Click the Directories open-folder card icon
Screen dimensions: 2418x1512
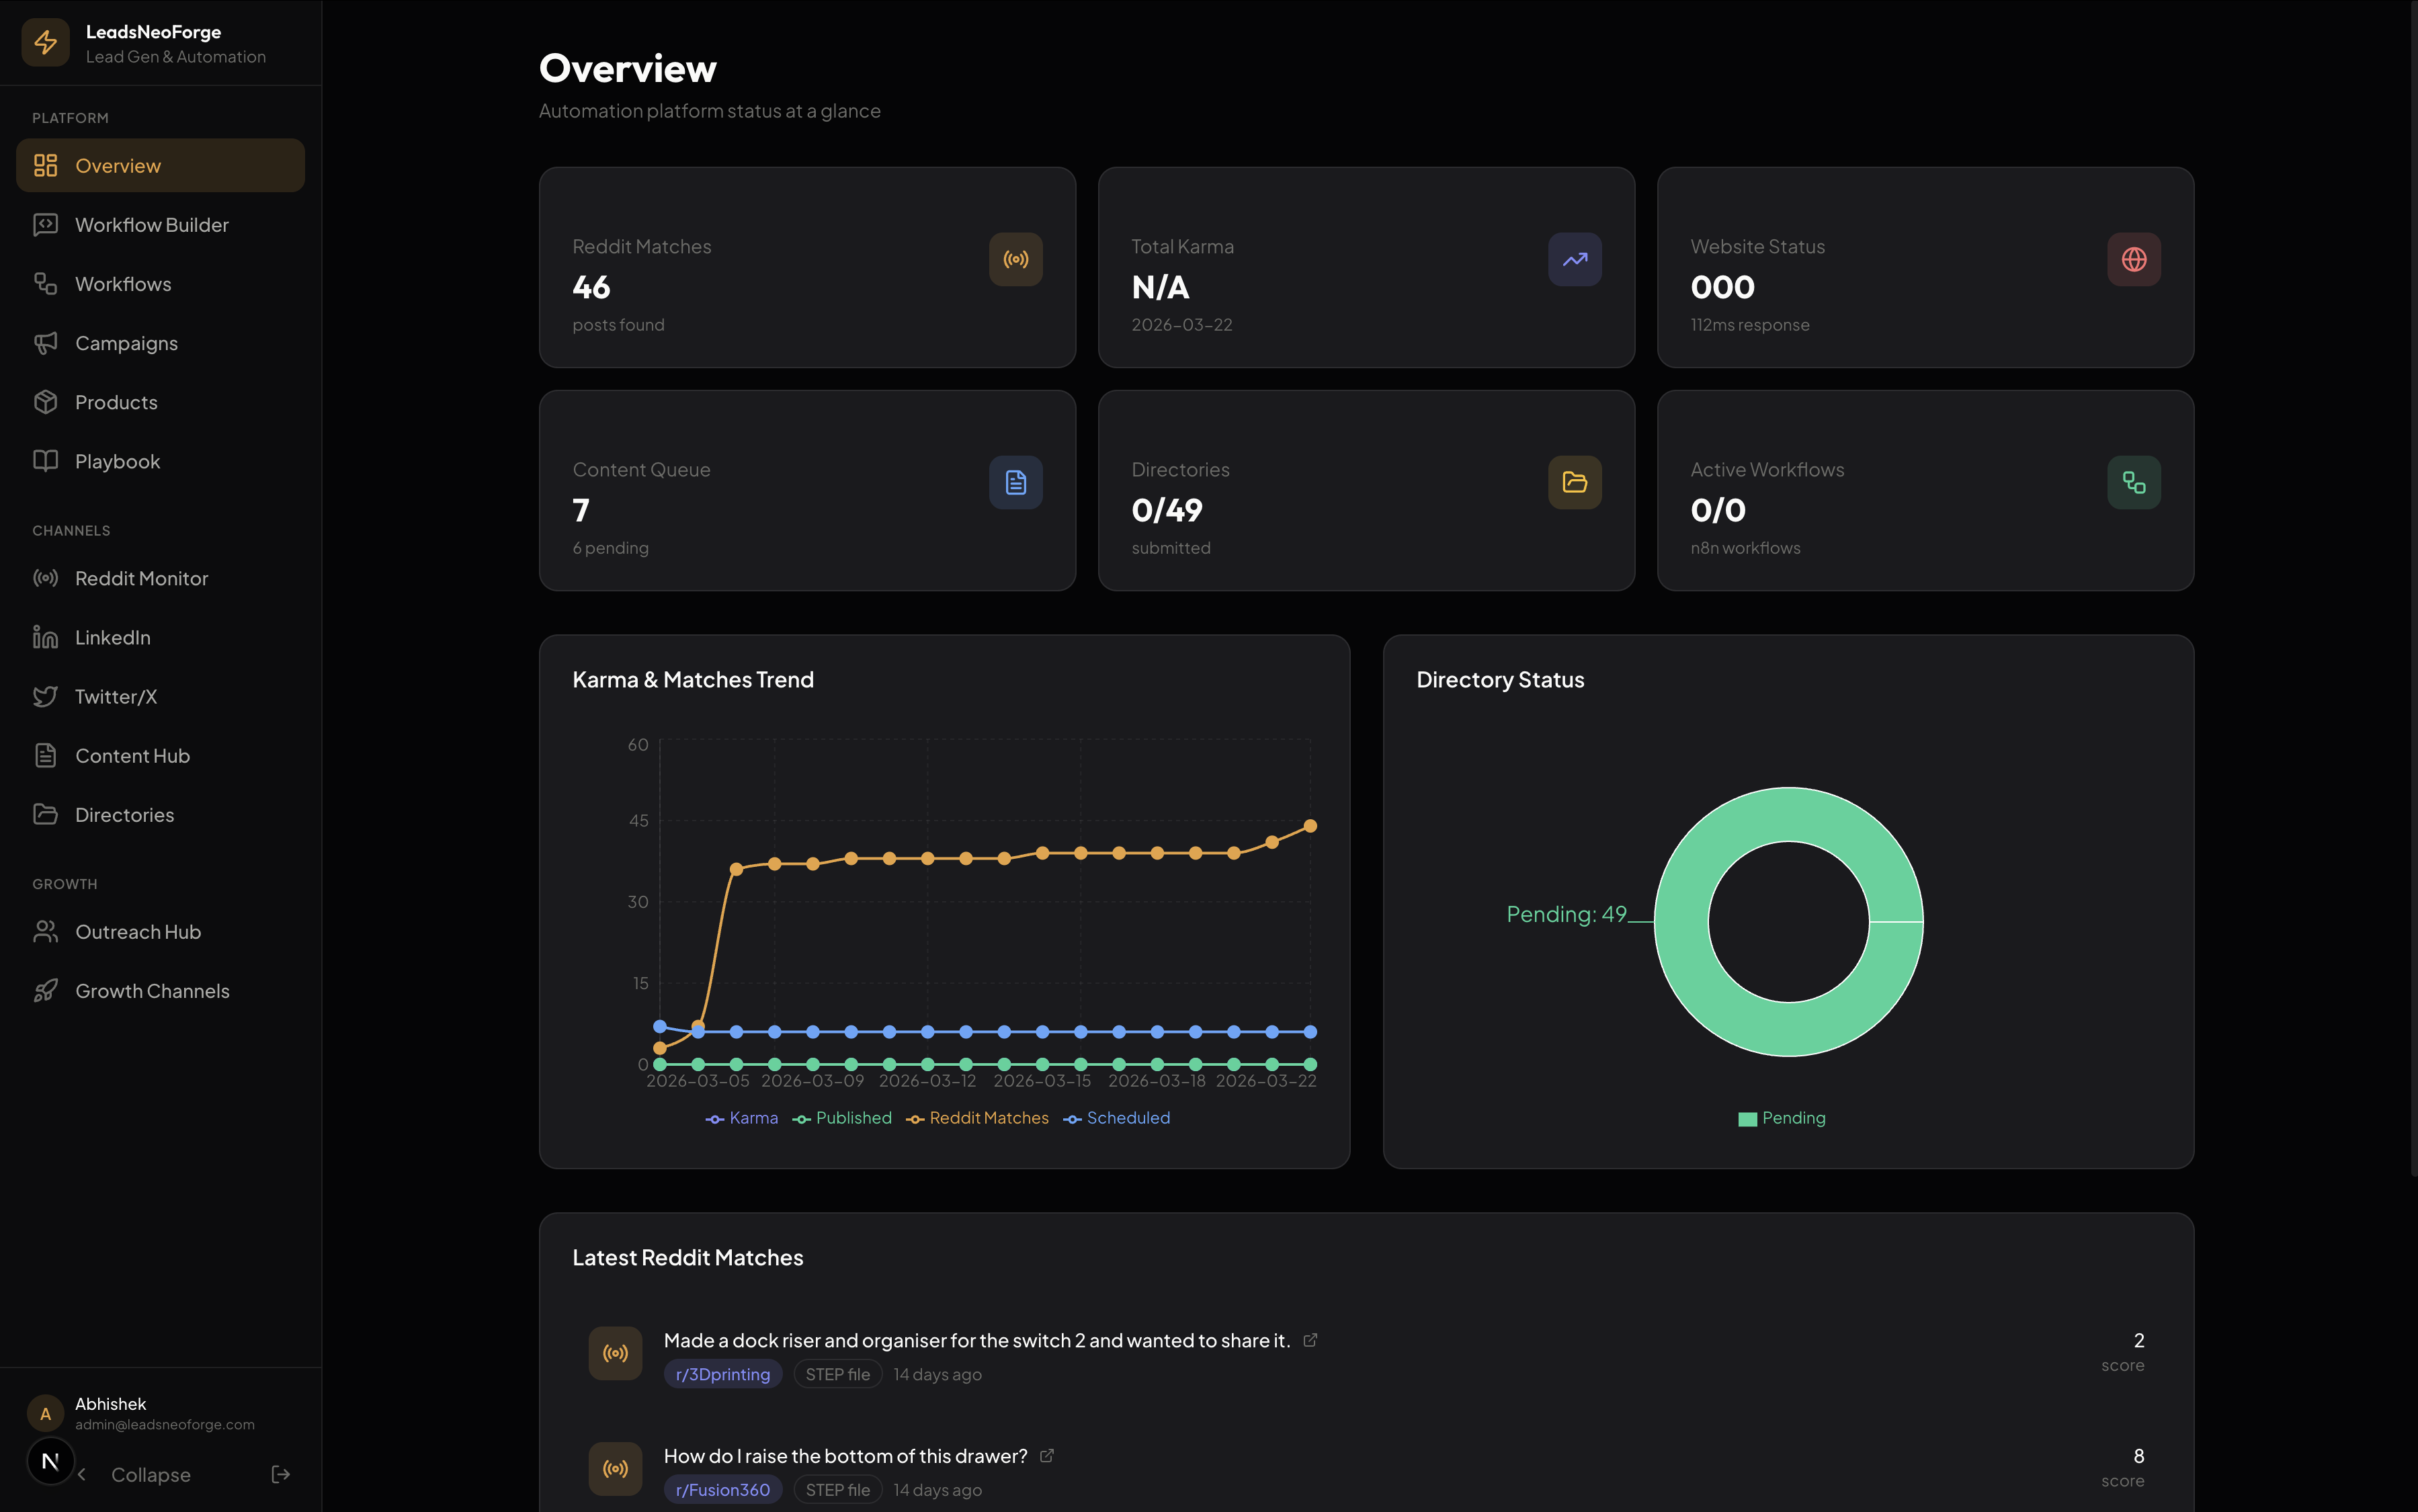click(x=1574, y=482)
